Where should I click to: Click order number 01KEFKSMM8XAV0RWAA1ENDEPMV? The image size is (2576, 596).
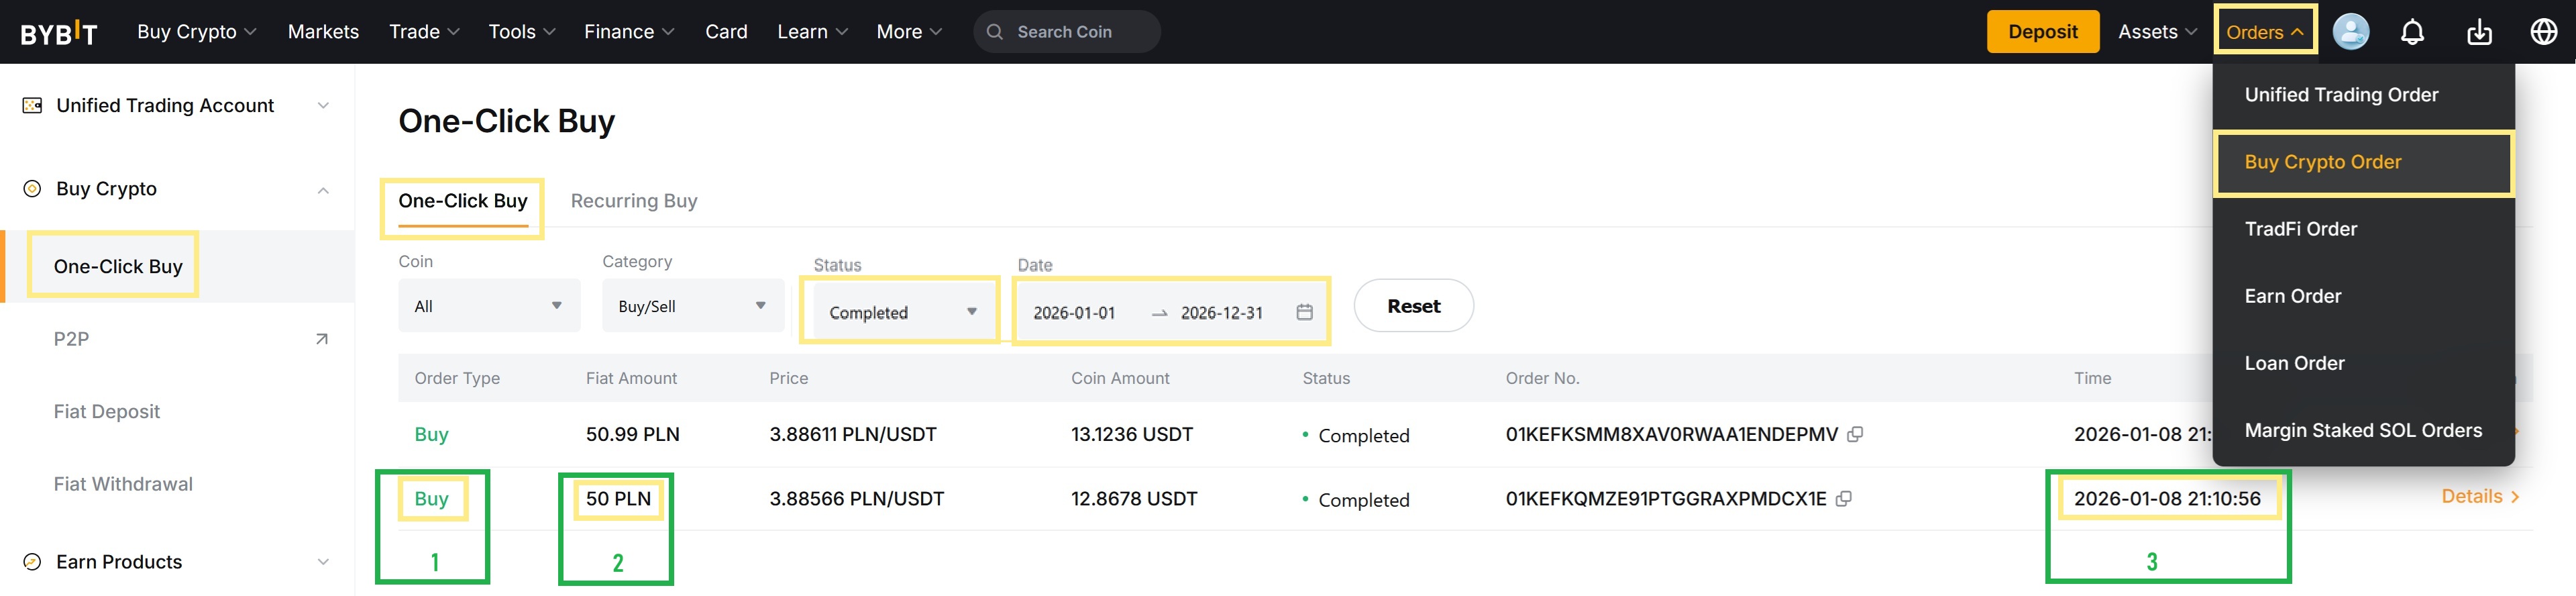tap(1671, 434)
